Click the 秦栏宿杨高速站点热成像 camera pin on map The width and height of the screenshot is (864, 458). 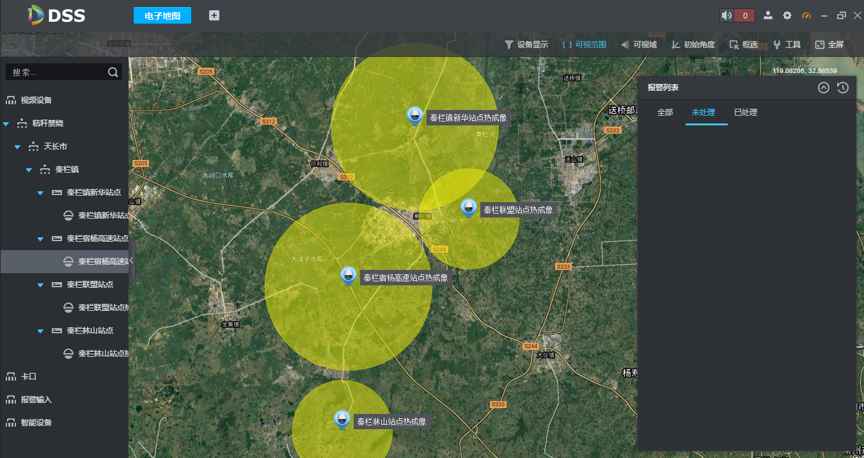point(349,276)
